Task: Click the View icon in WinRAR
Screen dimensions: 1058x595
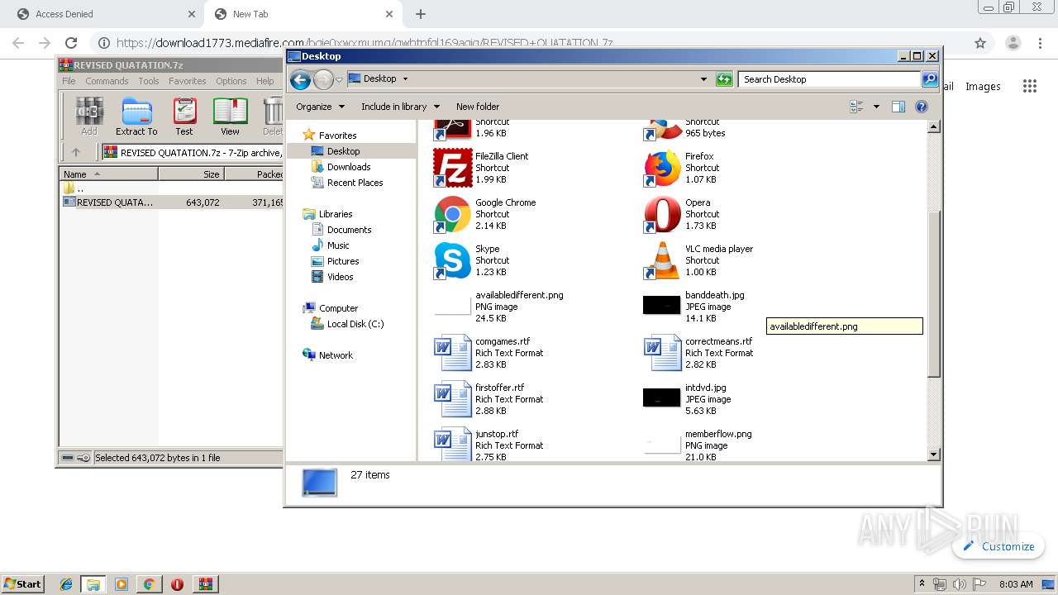Action: point(230,116)
